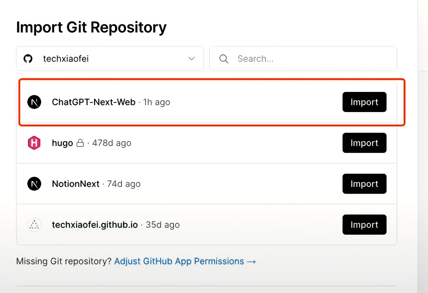Screen dimensions: 428x293
Task: Open the techxiaofei Git namespace selector
Action: (110, 59)
